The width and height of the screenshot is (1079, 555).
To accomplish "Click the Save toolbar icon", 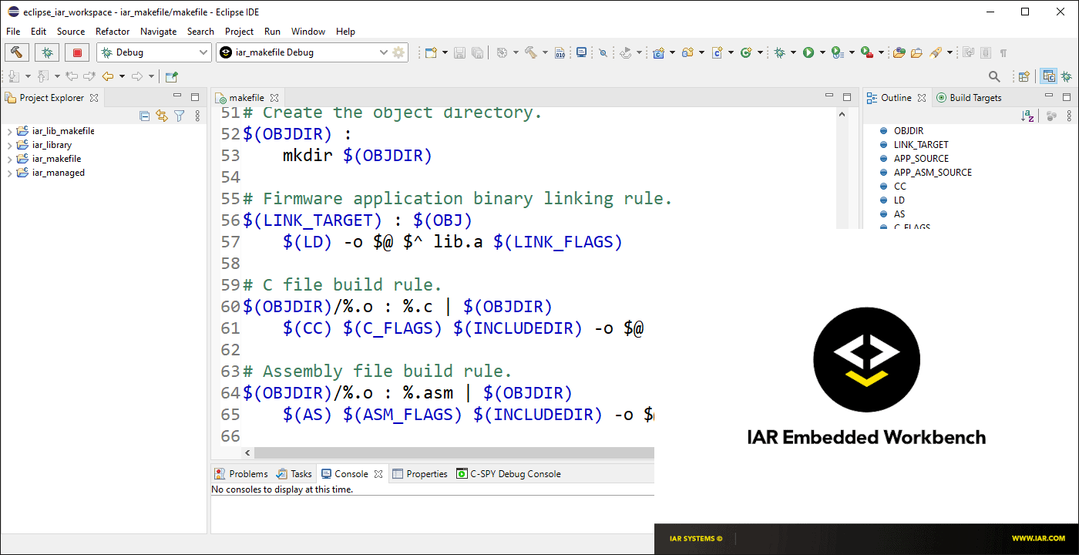I will pos(459,52).
